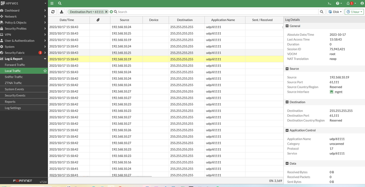The height and width of the screenshot is (187, 365).
Task: Click the favorite star on Local Traffic
Action: point(45,71)
